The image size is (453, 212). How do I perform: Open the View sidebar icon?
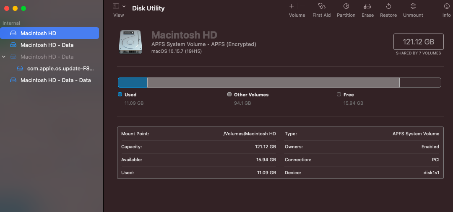(x=116, y=6)
